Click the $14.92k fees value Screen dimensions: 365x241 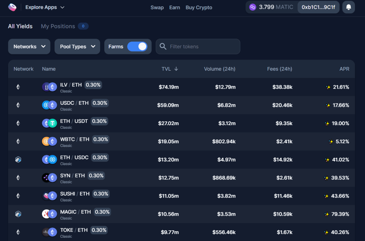point(283,160)
